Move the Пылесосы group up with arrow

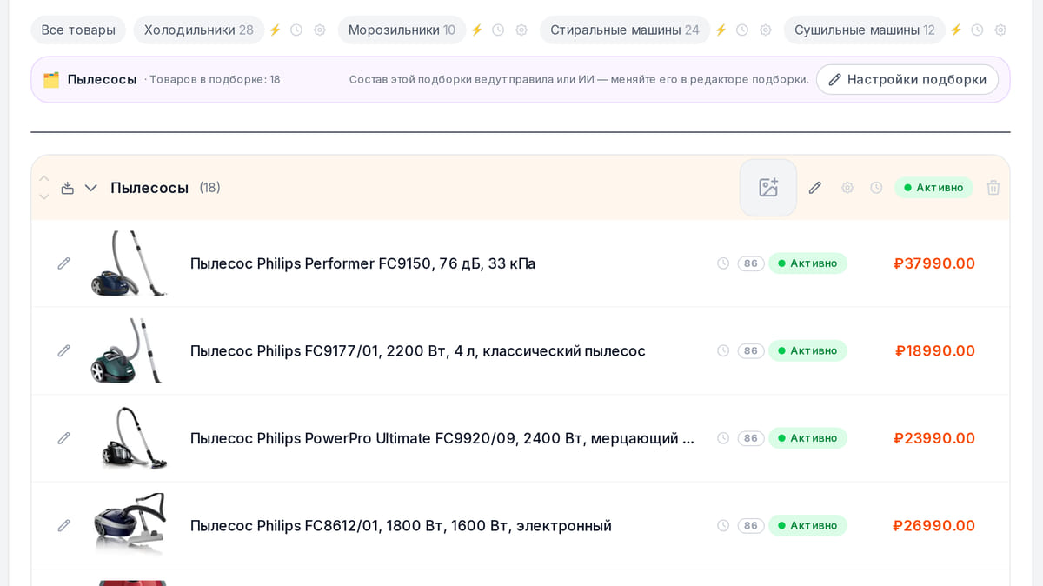pos(44,177)
